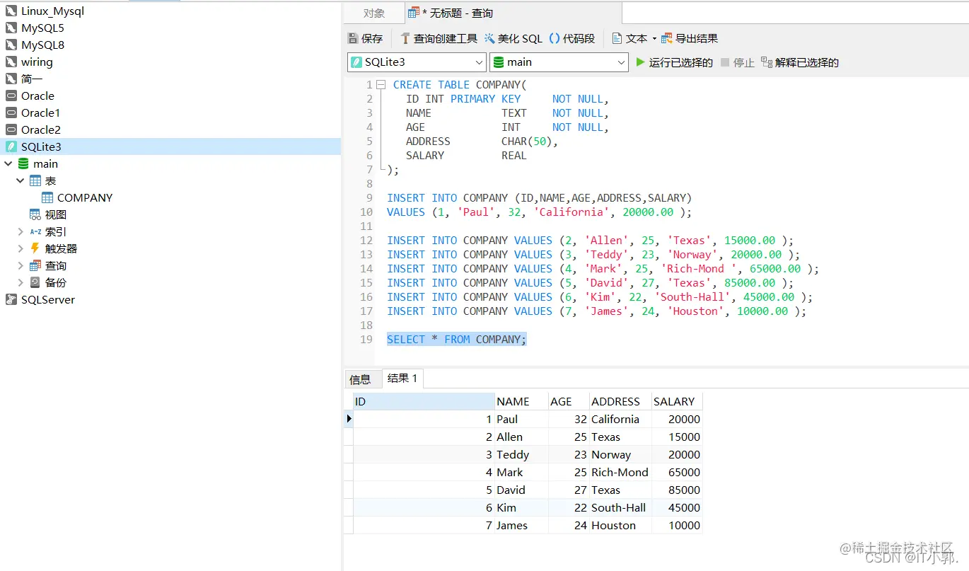The height and width of the screenshot is (571, 969).
Task: Click the Oracle2 connection icon
Action: (11, 130)
